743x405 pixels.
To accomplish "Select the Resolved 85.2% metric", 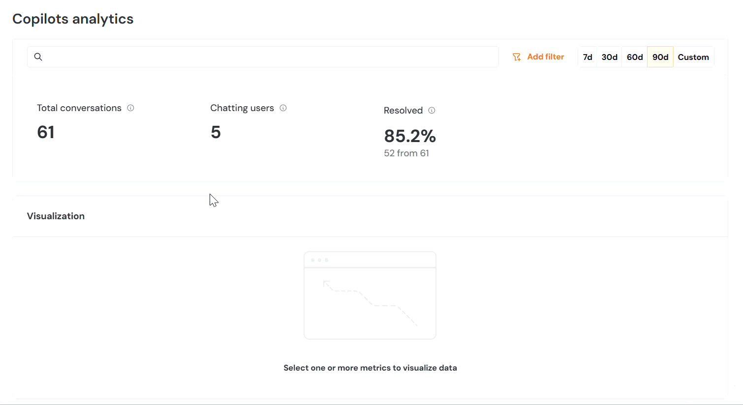I will pos(410,136).
